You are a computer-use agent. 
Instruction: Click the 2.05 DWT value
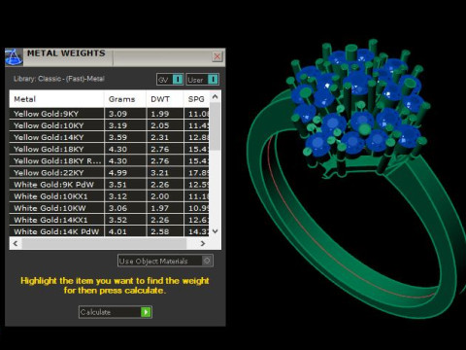pyautogui.click(x=160, y=125)
